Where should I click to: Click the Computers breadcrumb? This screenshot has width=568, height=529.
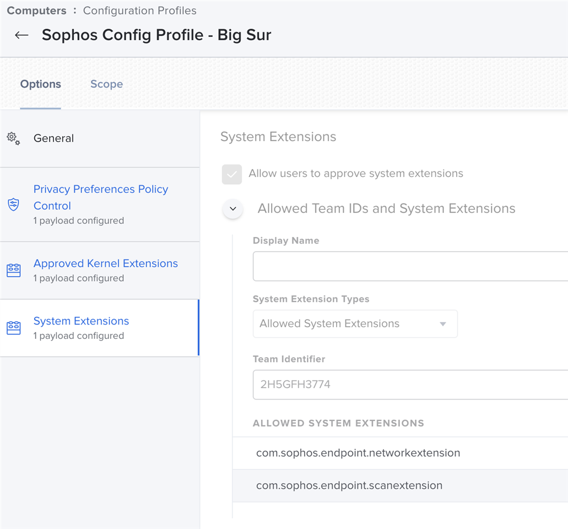[x=36, y=10]
